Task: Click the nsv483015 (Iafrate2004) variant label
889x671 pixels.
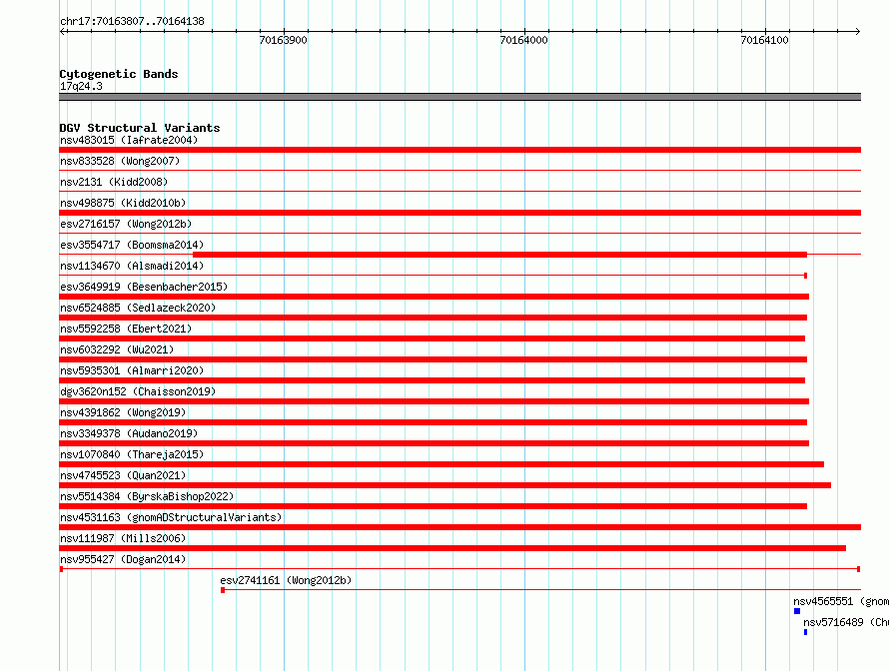Action: [129, 140]
